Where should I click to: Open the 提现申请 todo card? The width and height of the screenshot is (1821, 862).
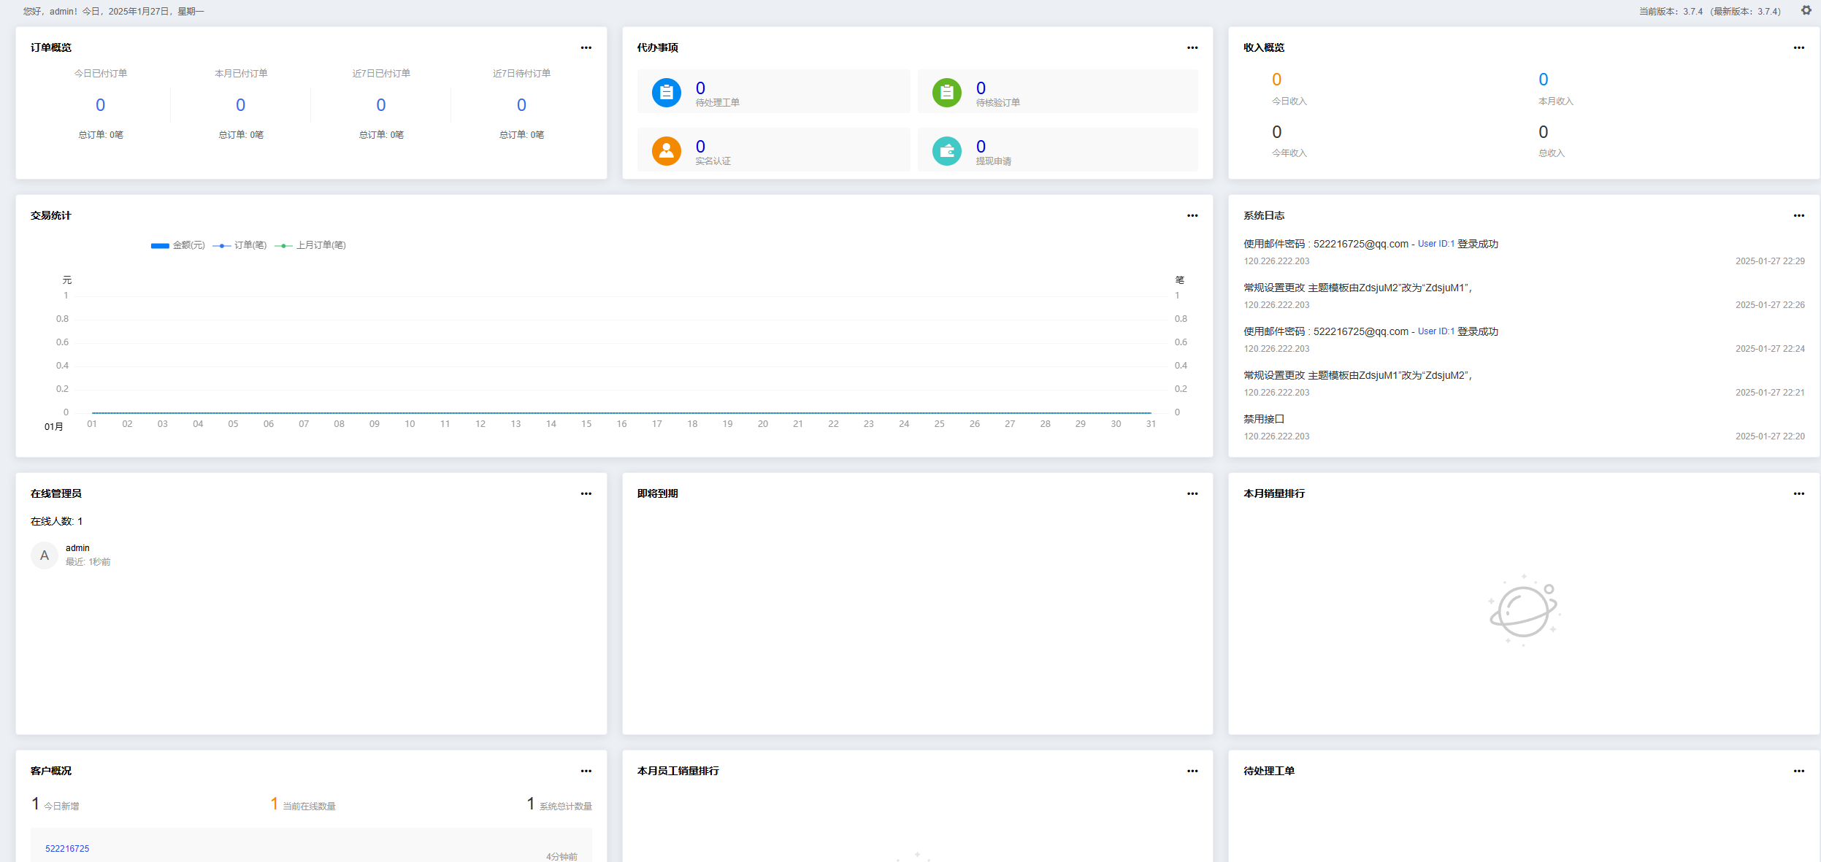tap(1057, 150)
